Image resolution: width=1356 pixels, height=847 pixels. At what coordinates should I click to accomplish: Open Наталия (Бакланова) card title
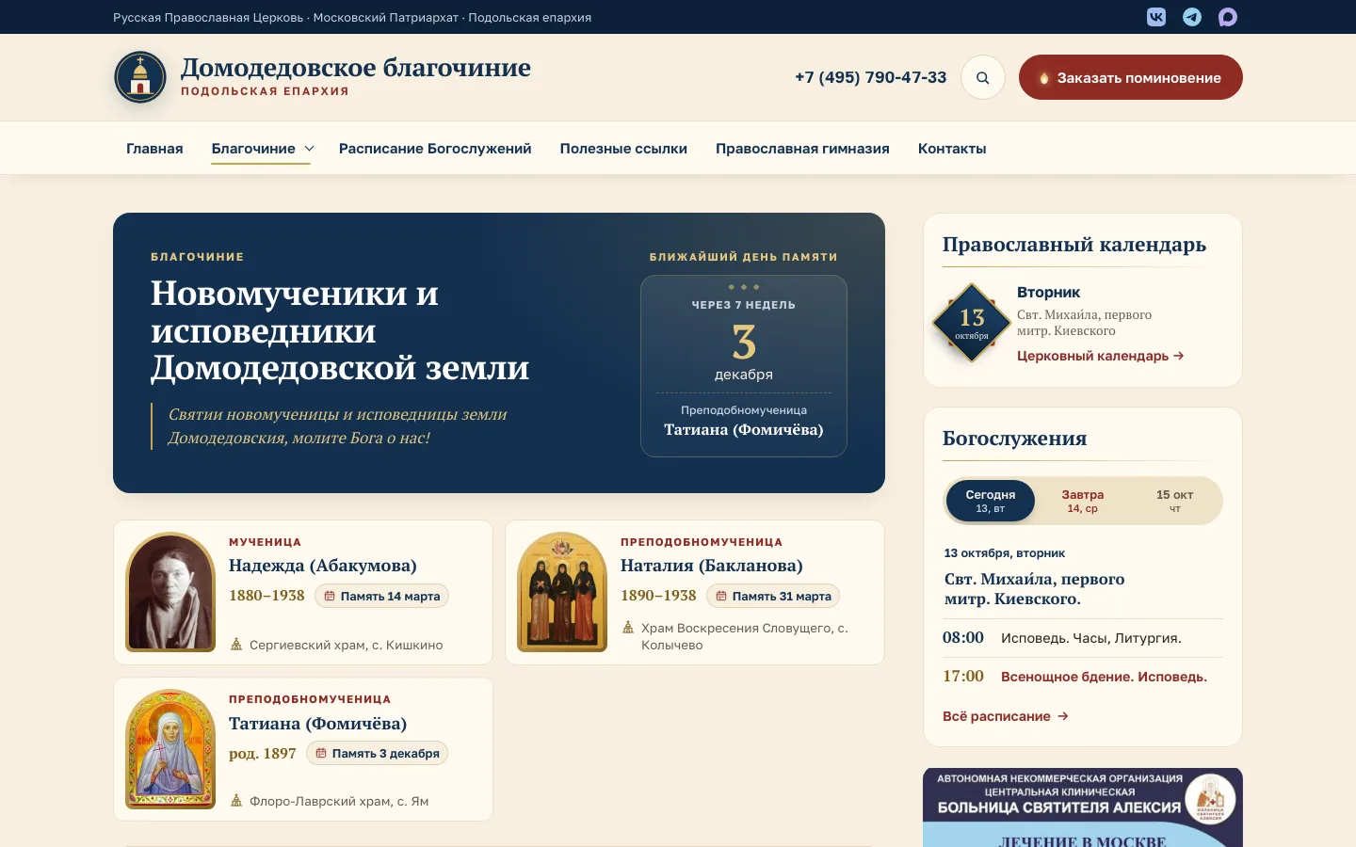(712, 566)
